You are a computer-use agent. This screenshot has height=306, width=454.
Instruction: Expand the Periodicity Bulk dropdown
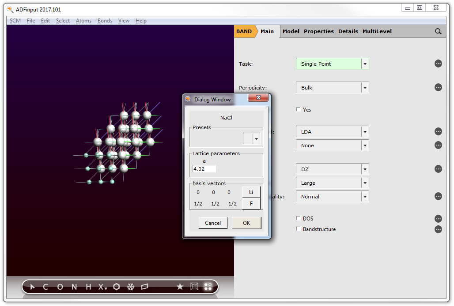click(365, 88)
